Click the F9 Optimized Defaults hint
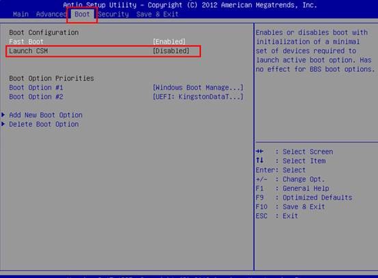 click(304, 198)
